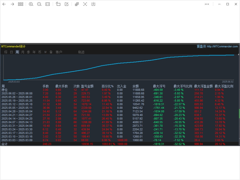
Task: Open the 账户 account tab
Action: [59, 52]
